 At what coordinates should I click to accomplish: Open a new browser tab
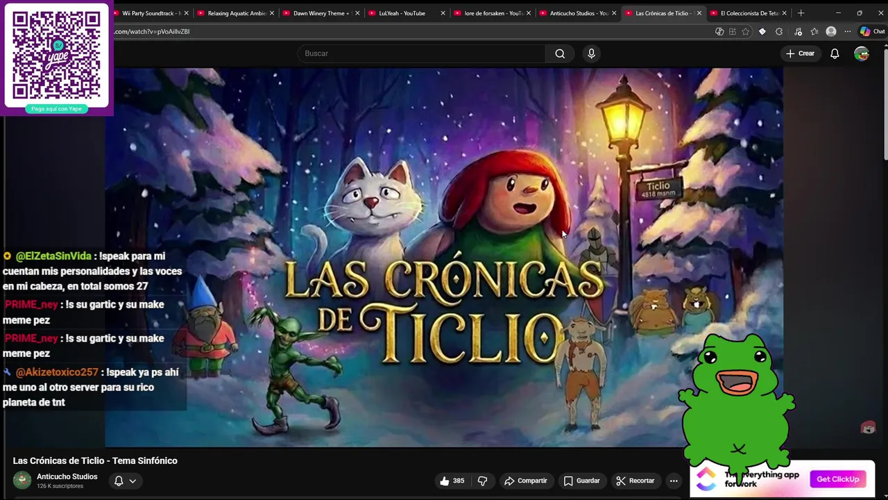[801, 12]
